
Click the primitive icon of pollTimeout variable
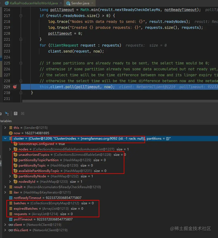tap(10, 219)
